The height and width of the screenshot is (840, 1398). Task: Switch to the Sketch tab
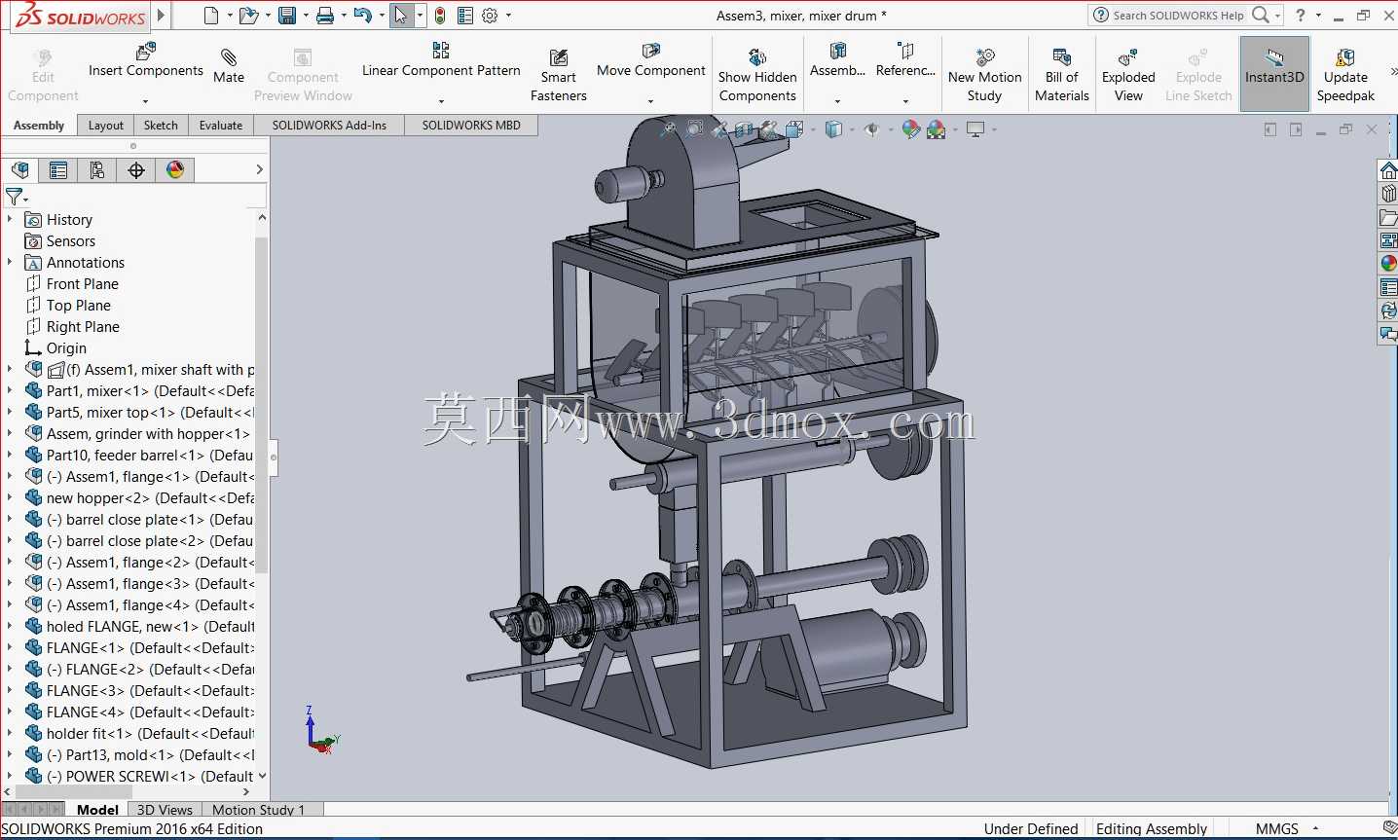click(161, 126)
